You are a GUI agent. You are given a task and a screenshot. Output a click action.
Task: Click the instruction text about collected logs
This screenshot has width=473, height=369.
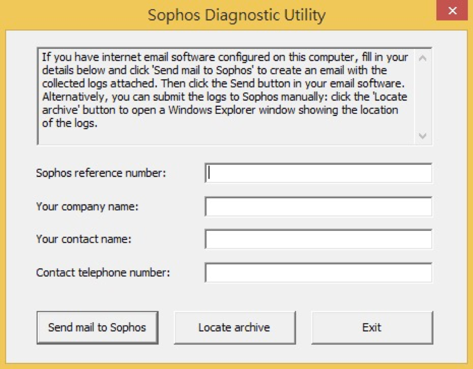[225, 90]
